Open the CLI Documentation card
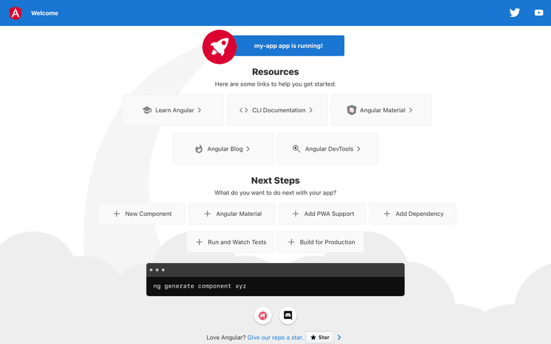 coord(277,110)
